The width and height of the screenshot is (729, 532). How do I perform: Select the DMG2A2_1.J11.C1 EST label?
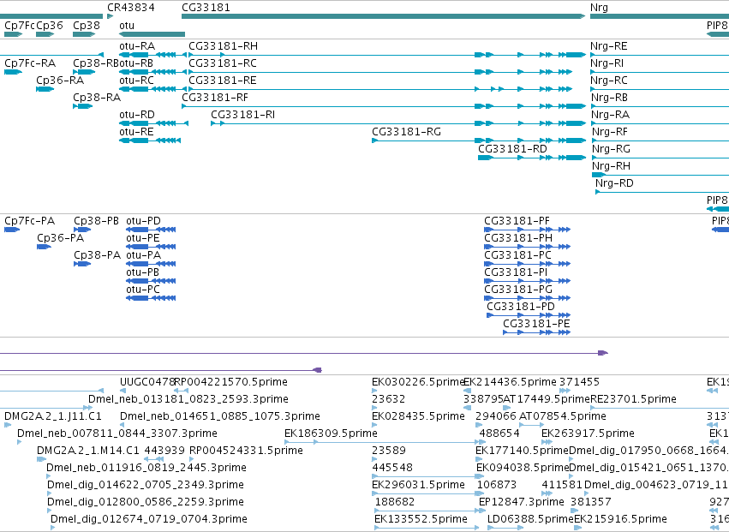[x=53, y=416]
